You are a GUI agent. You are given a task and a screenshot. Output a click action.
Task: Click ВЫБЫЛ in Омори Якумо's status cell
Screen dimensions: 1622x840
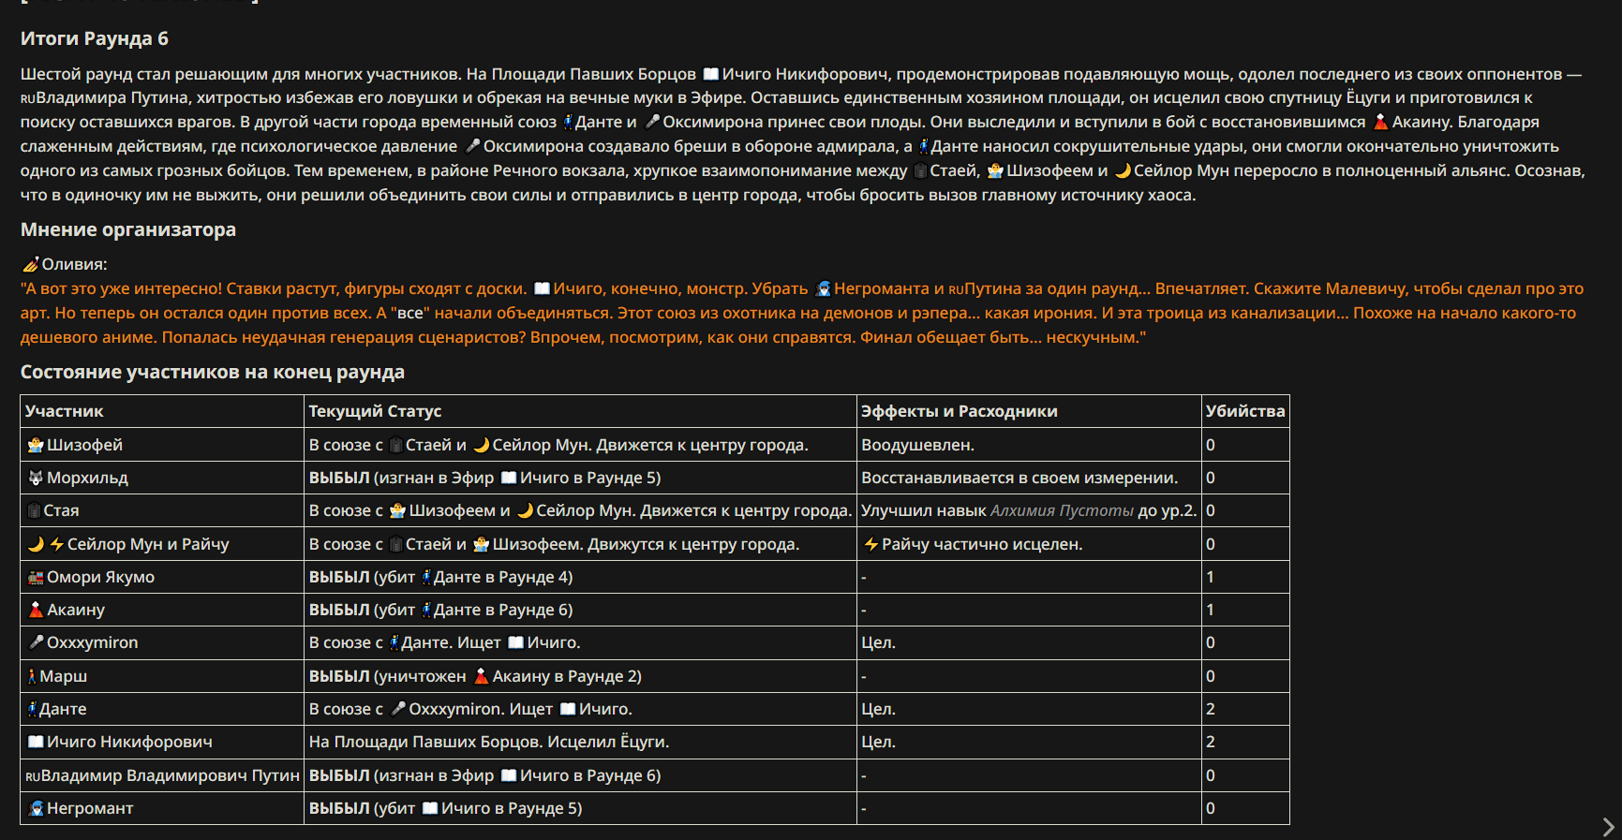point(339,577)
